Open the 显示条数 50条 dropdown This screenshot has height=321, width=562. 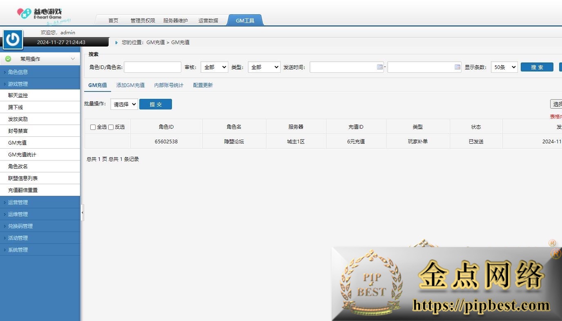[504, 67]
